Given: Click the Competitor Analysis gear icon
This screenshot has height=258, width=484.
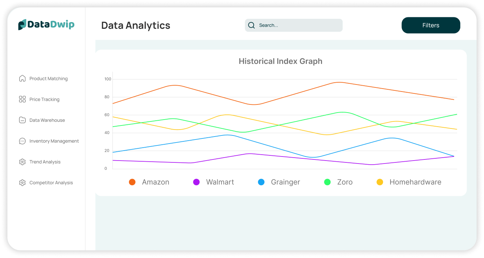Looking at the screenshot, I should pos(22,183).
